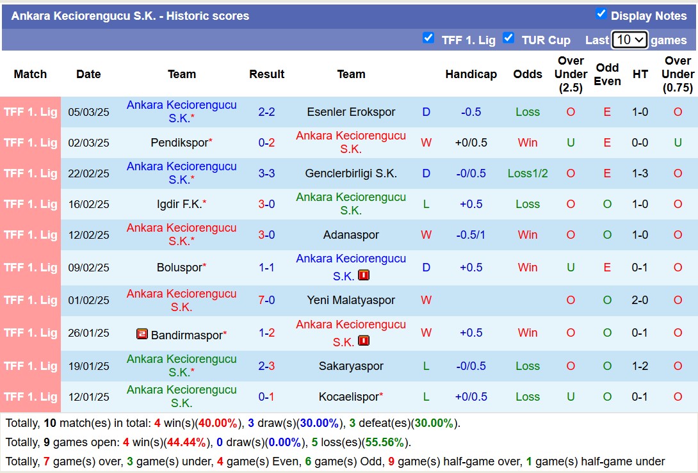The width and height of the screenshot is (698, 473).
Task: Click the Sakaryaspor team name
Action: coord(351,366)
